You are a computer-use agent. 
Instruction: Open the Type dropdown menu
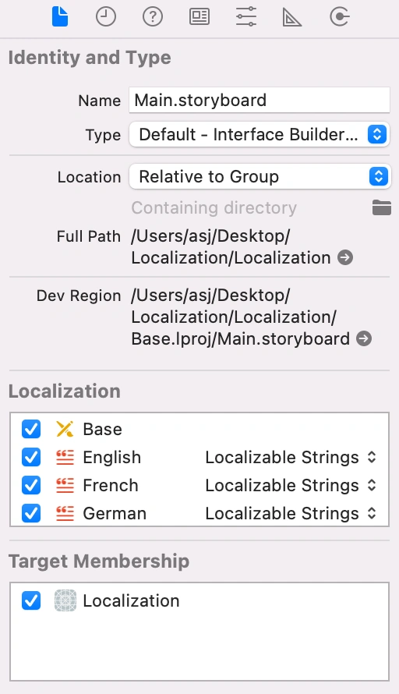(x=260, y=134)
